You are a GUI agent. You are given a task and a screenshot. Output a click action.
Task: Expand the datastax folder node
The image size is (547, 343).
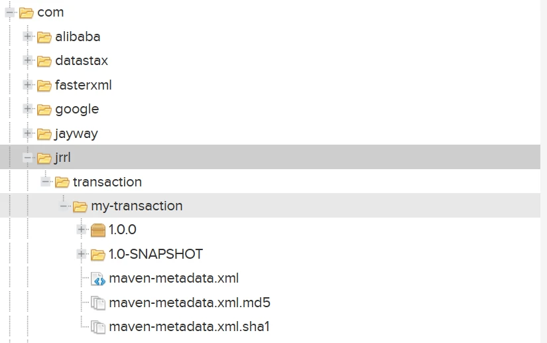(x=28, y=60)
